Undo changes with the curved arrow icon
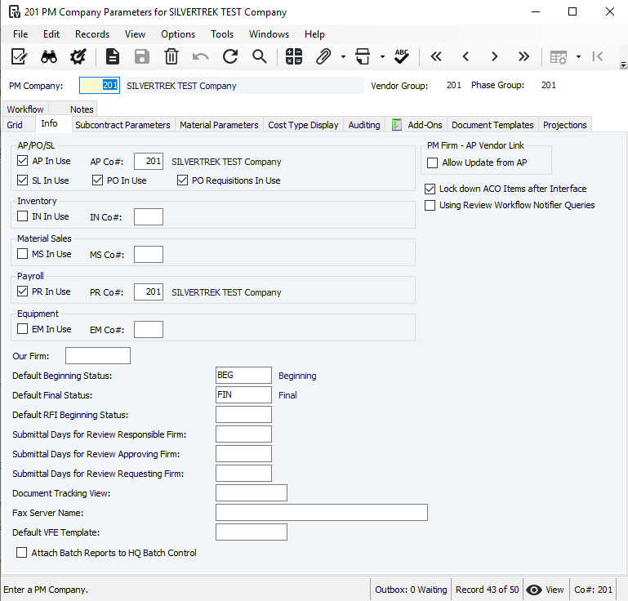The image size is (628, 601). tap(201, 57)
